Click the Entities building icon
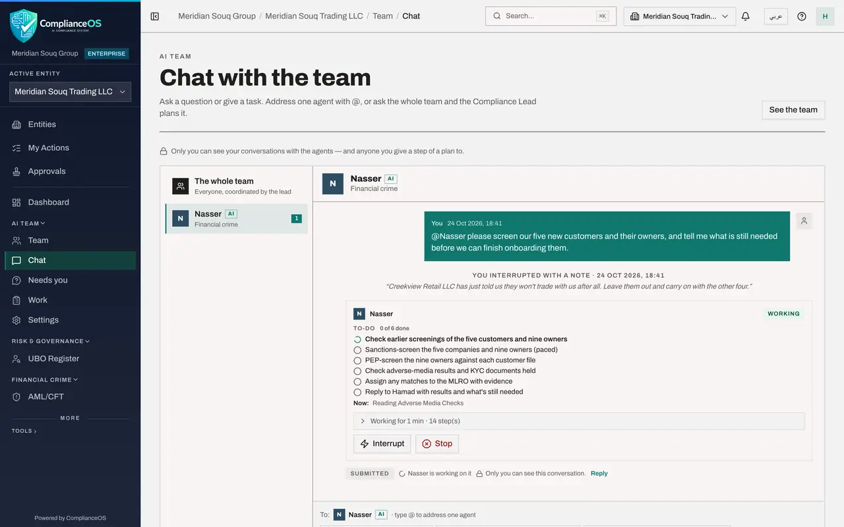The height and width of the screenshot is (527, 844). [x=16, y=125]
